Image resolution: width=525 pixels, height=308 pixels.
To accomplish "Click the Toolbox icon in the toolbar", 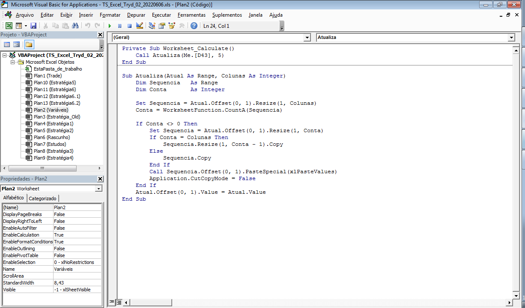I will 182,26.
